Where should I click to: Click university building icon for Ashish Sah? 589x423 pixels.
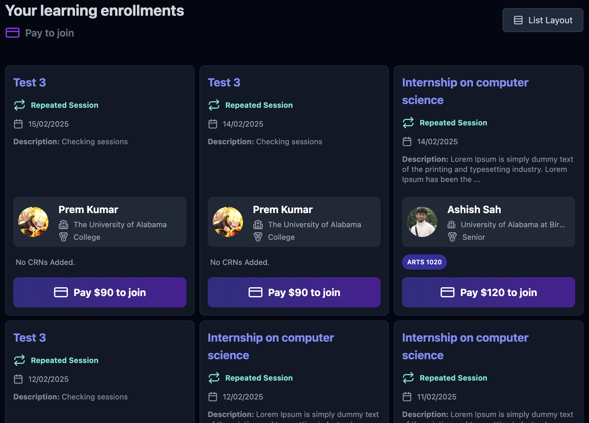(x=452, y=224)
